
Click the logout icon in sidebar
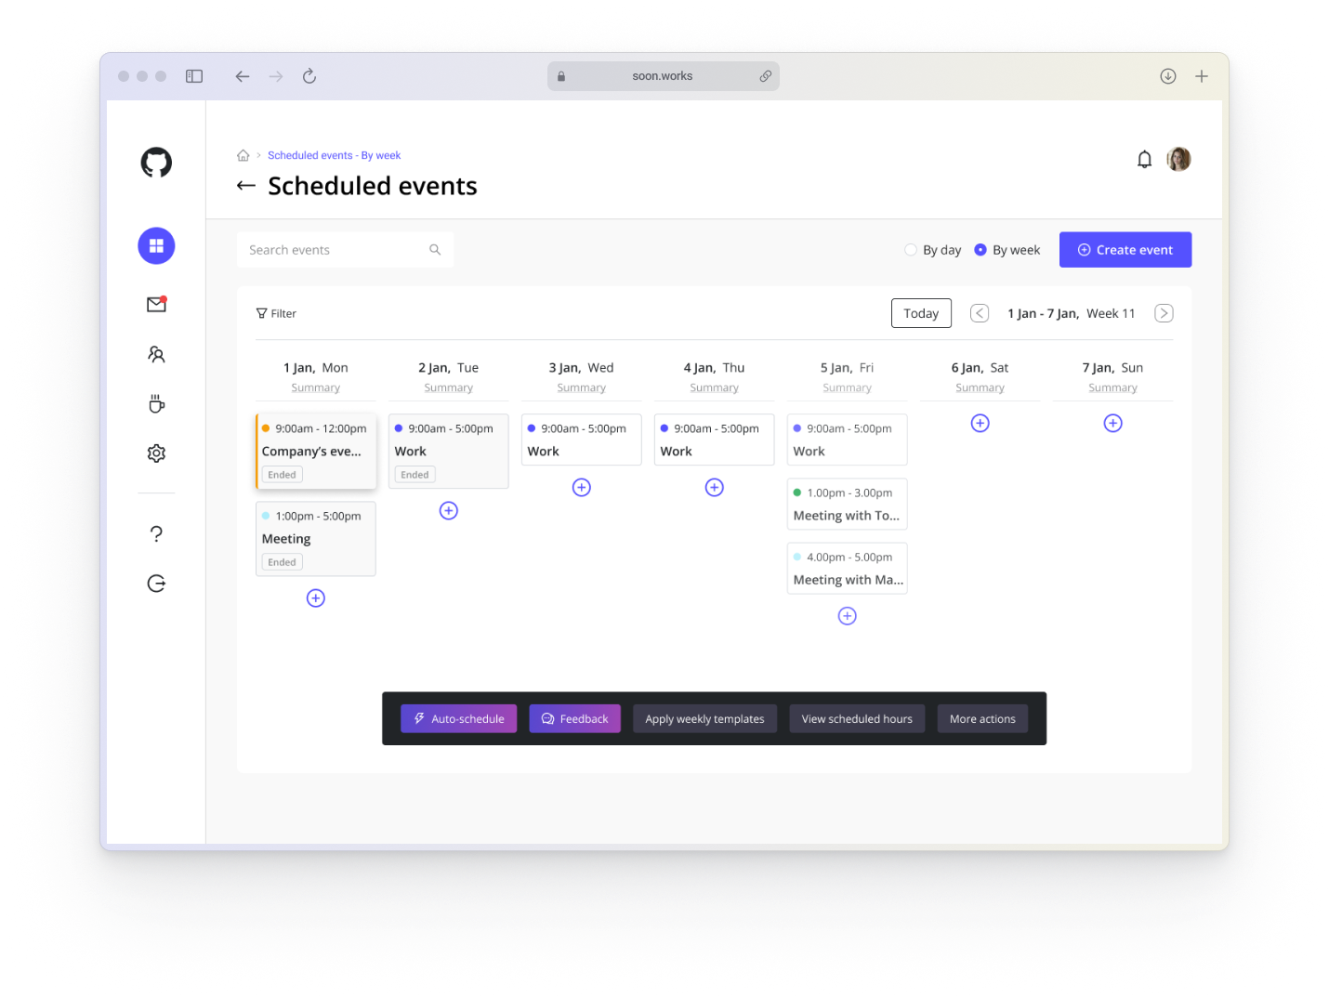(156, 584)
